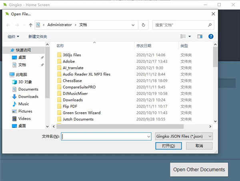The height and width of the screenshot is (181, 240).
Task: Sort by the 名称 column header
Action: [x=60, y=46]
